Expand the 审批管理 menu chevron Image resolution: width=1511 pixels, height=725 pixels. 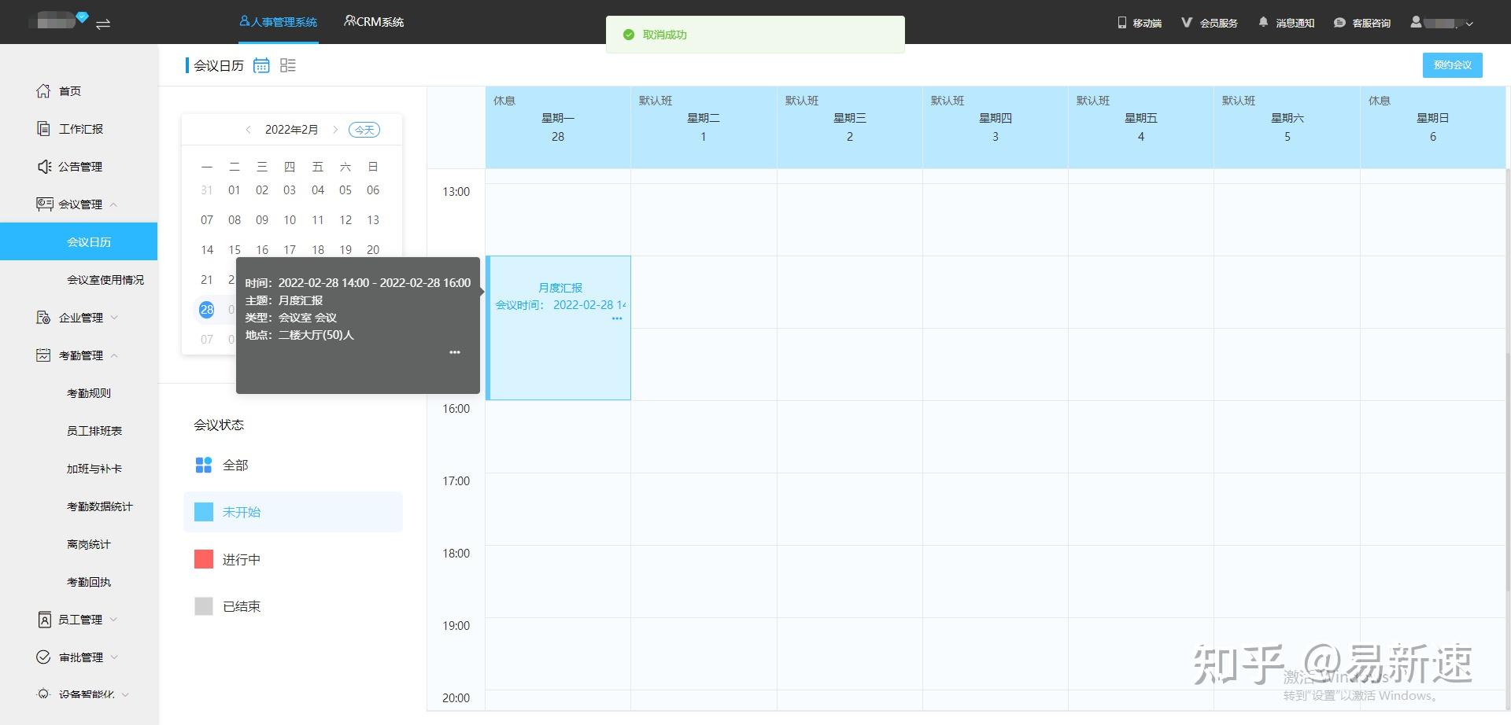coord(114,657)
